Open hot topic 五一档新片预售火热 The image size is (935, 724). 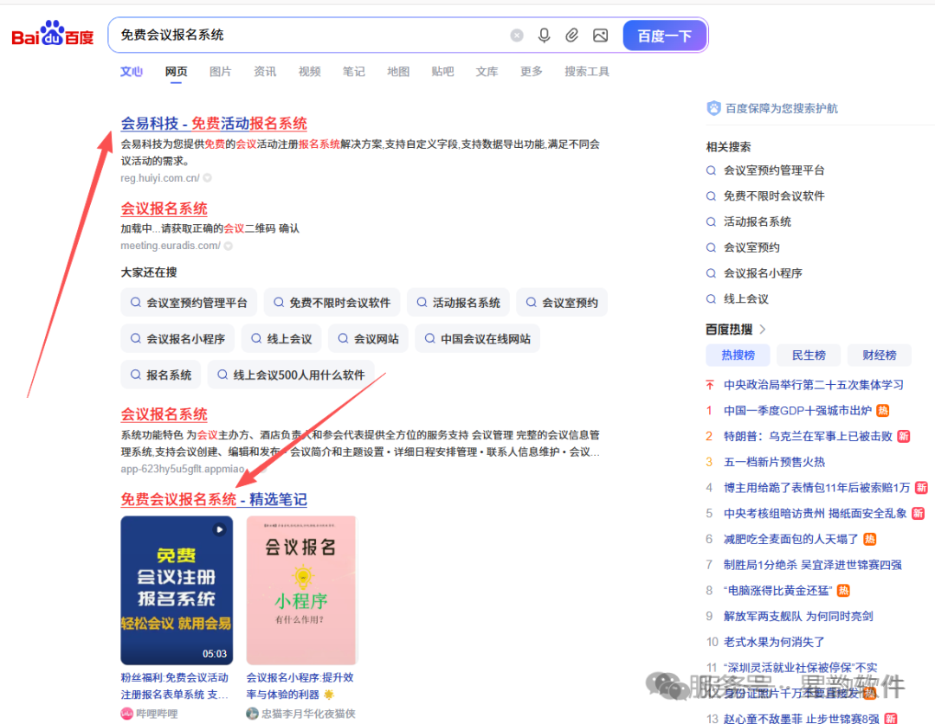[x=774, y=462]
